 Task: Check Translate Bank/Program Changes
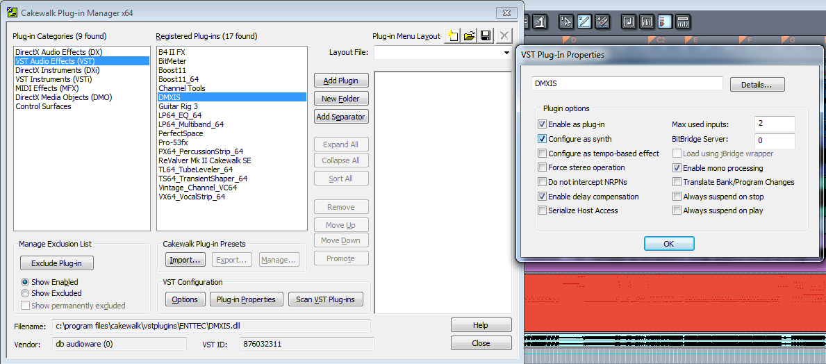(677, 182)
